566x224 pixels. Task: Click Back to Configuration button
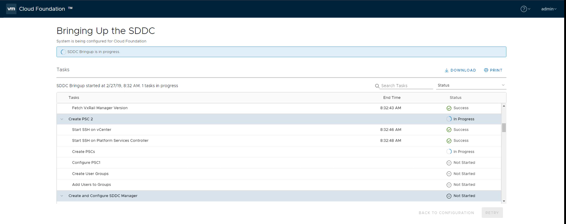coord(446,213)
